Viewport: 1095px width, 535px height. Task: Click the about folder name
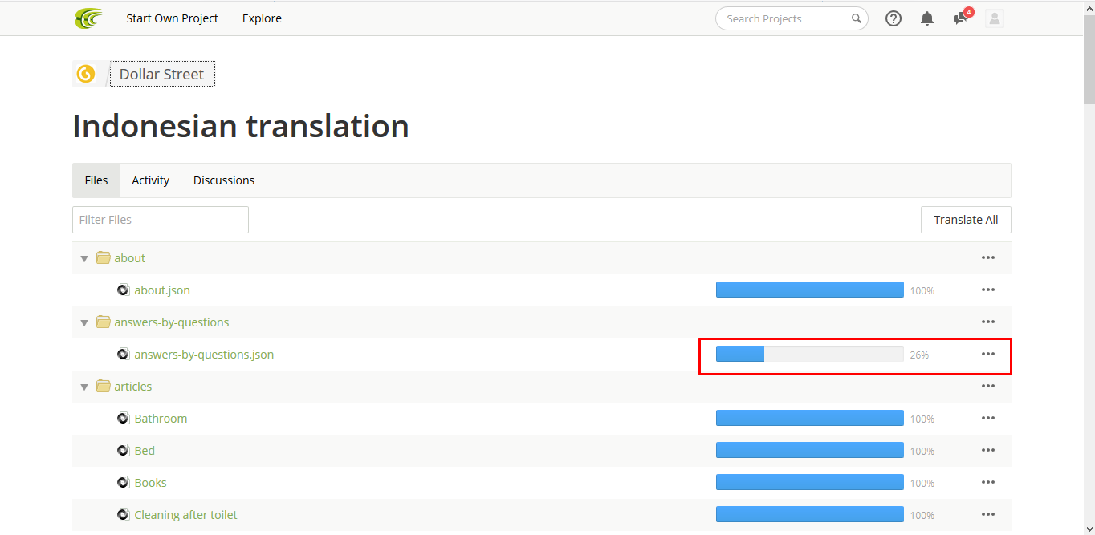130,258
